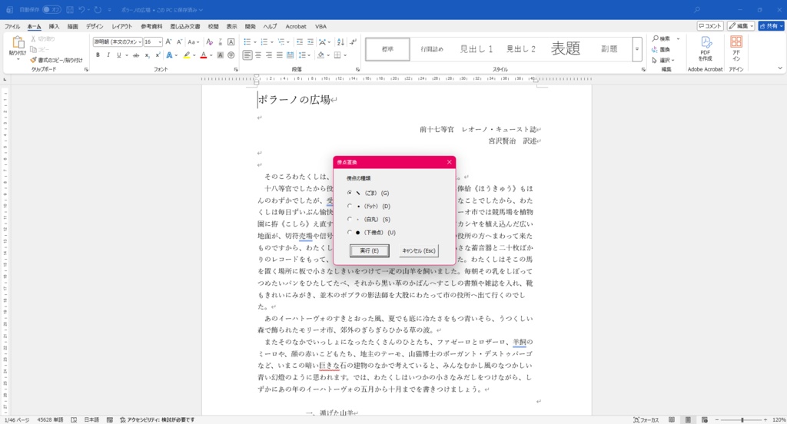Align text left
Viewport: 787px width, 424px height.
coord(247,55)
